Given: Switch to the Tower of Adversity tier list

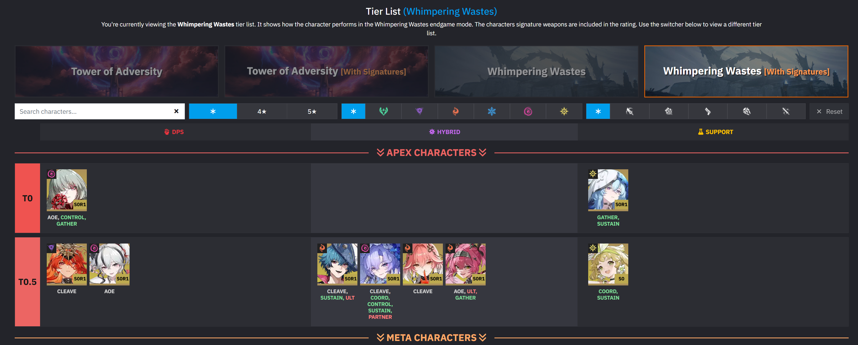Looking at the screenshot, I should [x=116, y=71].
